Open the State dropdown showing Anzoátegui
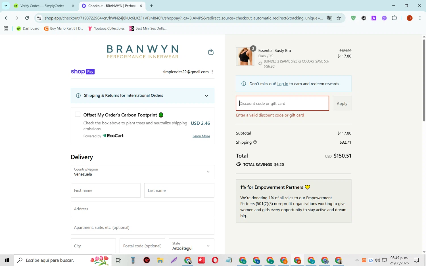The image size is (426, 266). [x=191, y=246]
